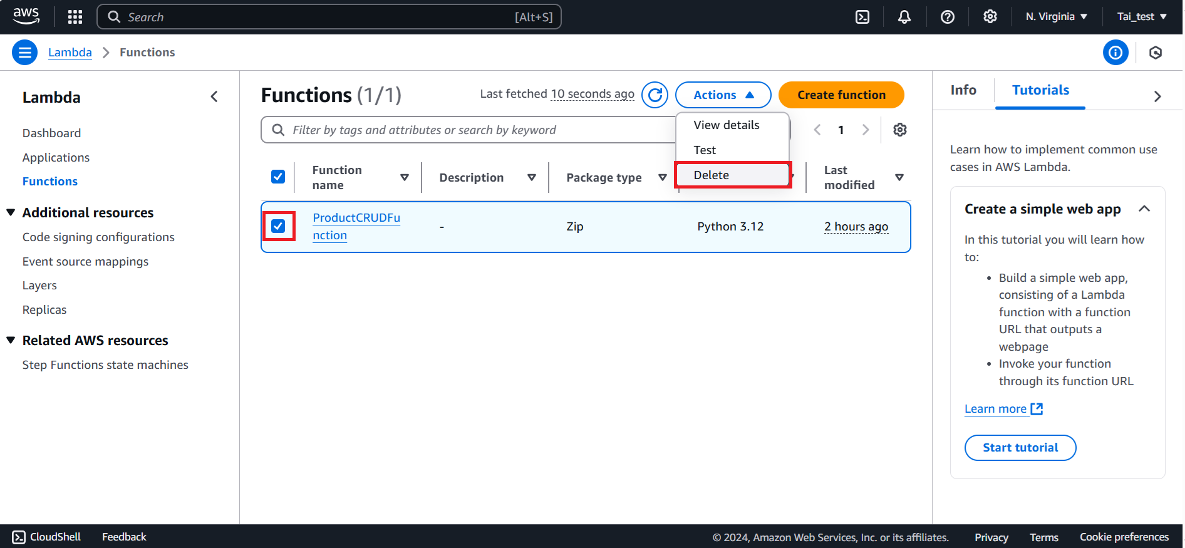Viewport: 1185px width, 548px height.
Task: Click the Python 3.12 runtime cell
Action: [730, 227]
